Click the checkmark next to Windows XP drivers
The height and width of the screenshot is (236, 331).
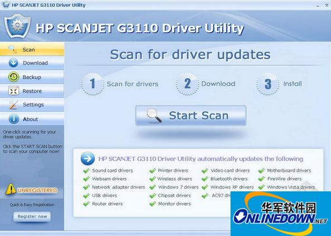[205, 187]
